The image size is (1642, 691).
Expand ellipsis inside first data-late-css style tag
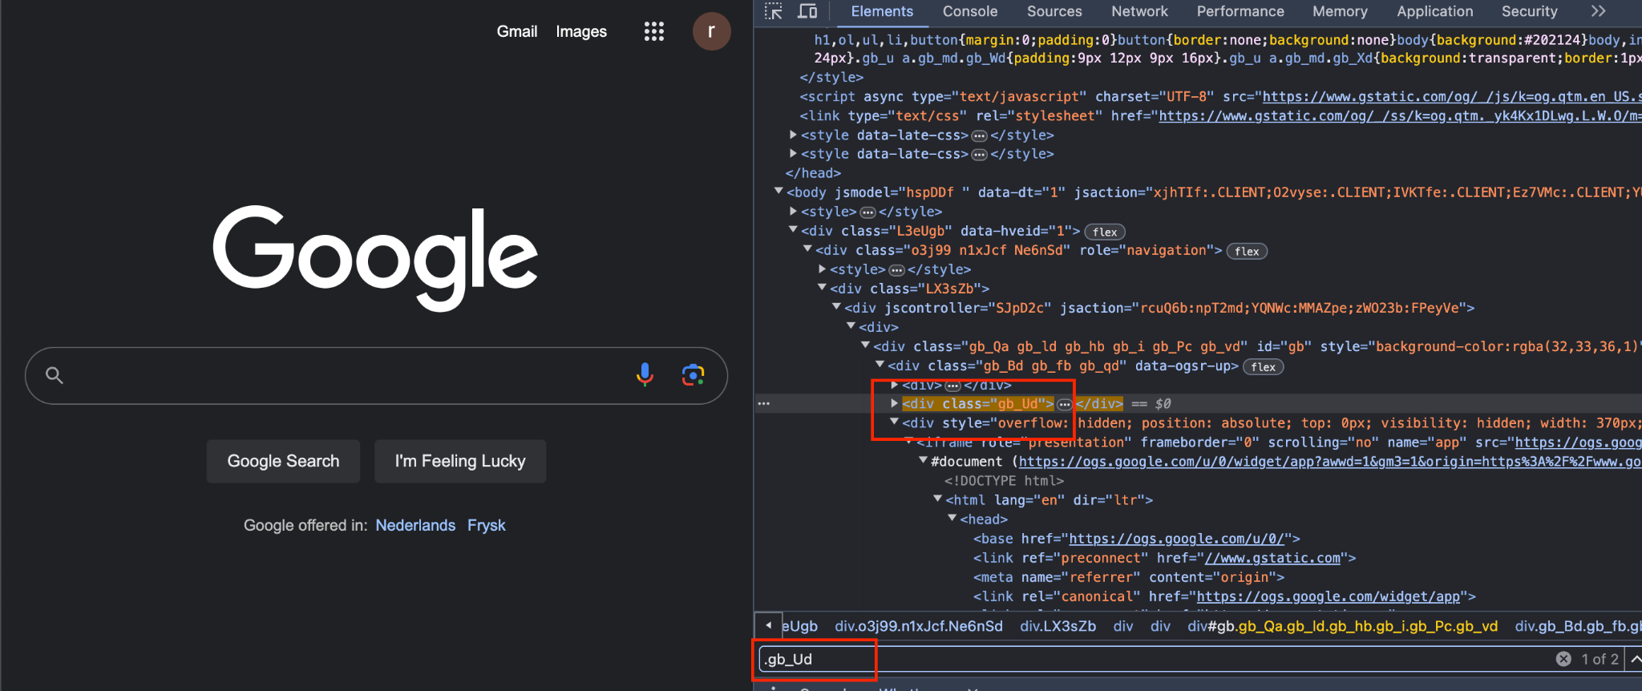(x=979, y=135)
